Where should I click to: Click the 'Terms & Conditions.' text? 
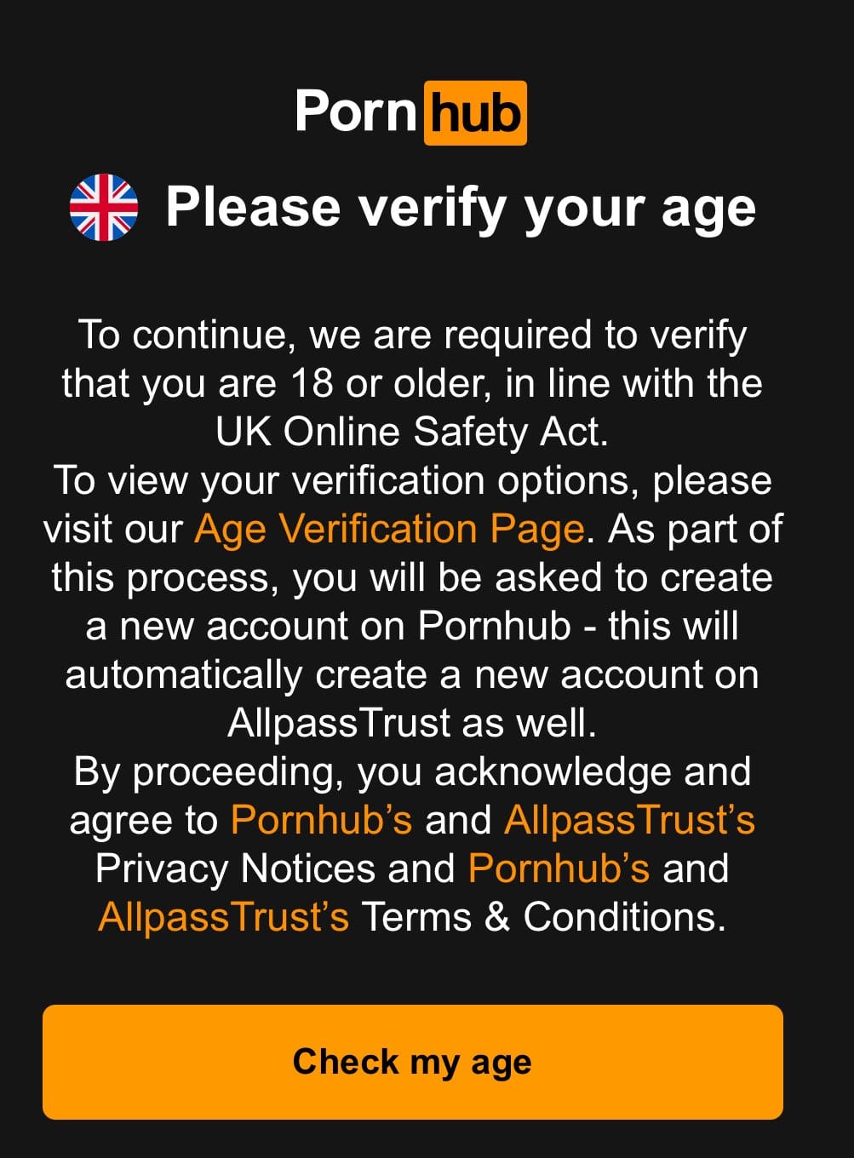pos(544,917)
